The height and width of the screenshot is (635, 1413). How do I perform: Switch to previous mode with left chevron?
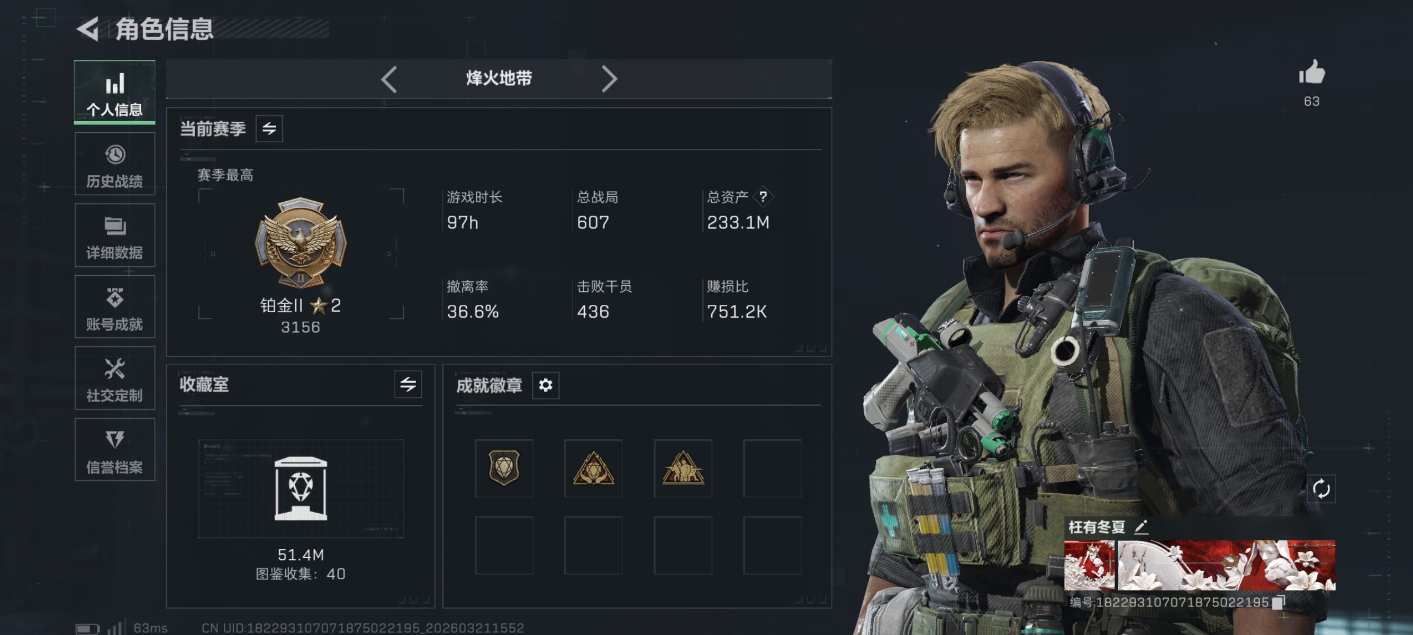pyautogui.click(x=389, y=79)
